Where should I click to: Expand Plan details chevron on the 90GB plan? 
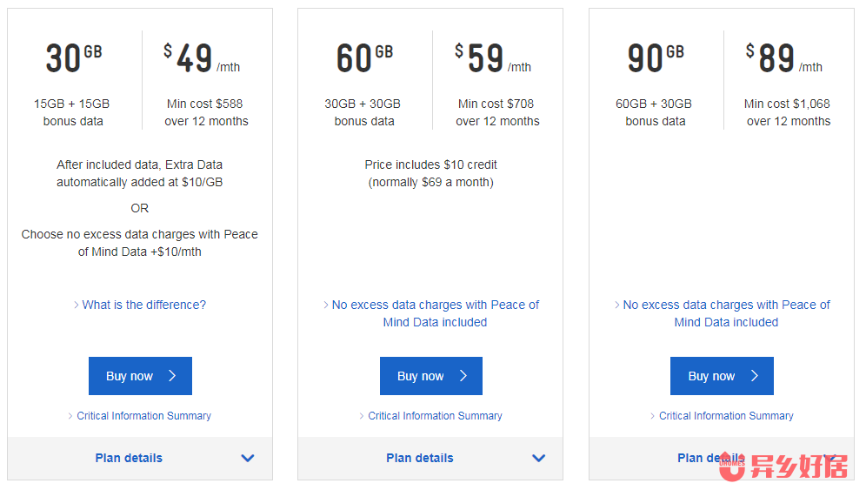[x=829, y=456]
